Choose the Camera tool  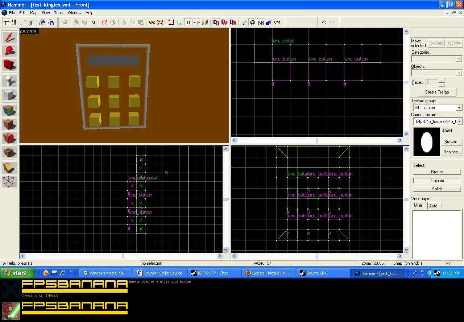pyautogui.click(x=9, y=65)
